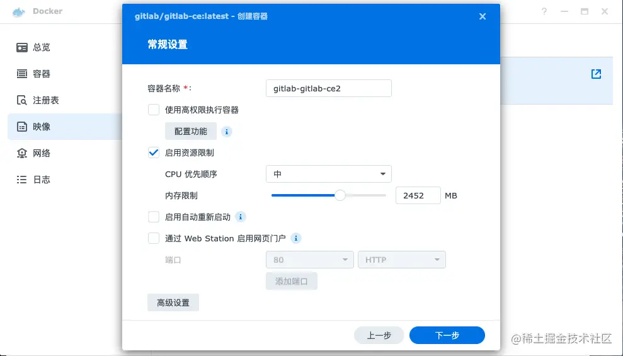
Task: Click the 内存限制 slider handle
Action: (x=340, y=195)
